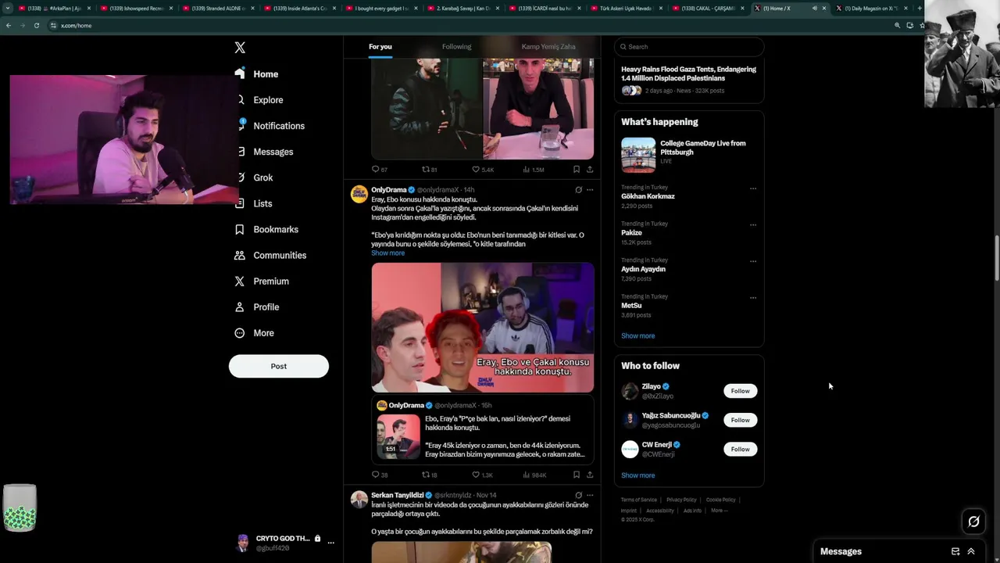Open quoted OnlyDrama video with 1:51 duration
This screenshot has height=563, width=1000.
398,436
